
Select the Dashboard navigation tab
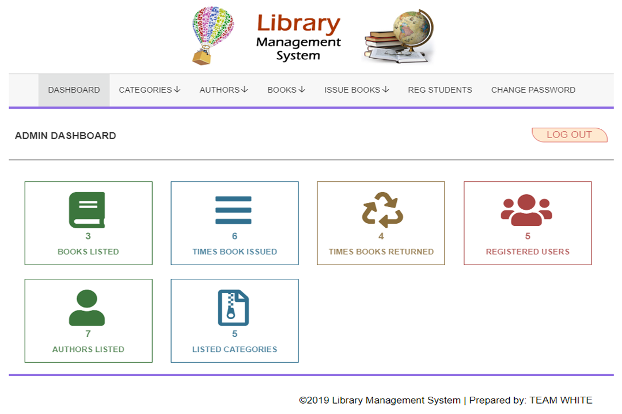tap(74, 90)
